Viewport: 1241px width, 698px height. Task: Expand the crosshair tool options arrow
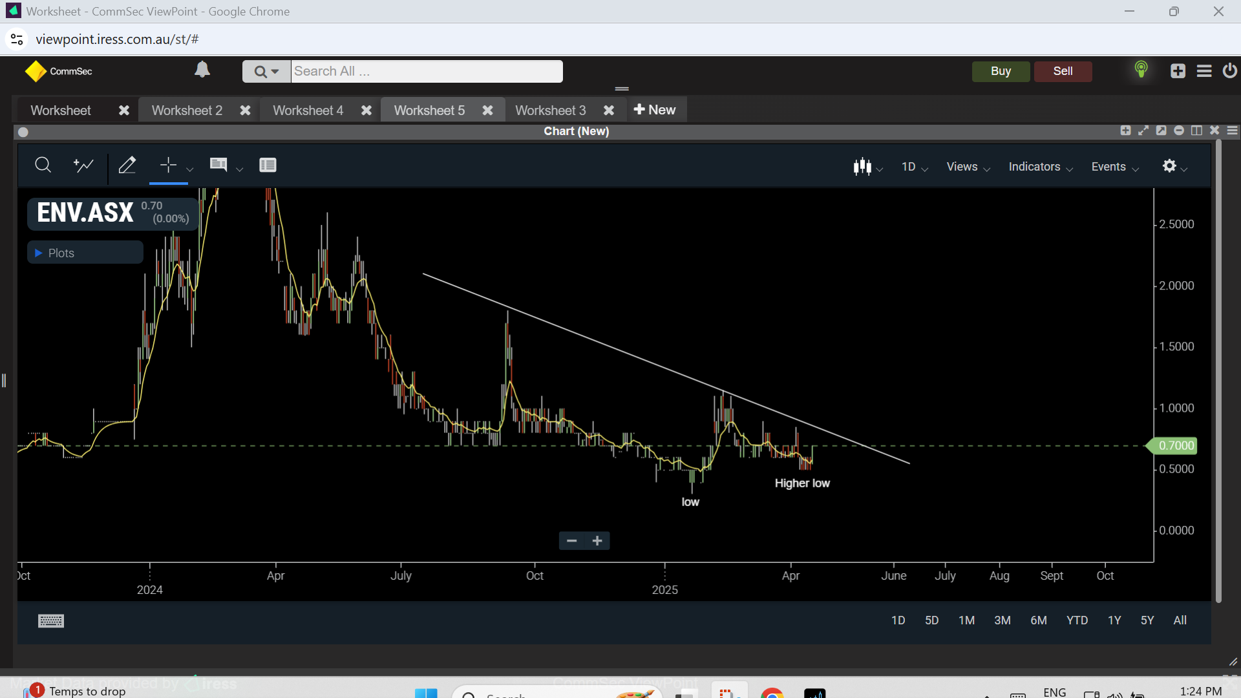(x=189, y=169)
